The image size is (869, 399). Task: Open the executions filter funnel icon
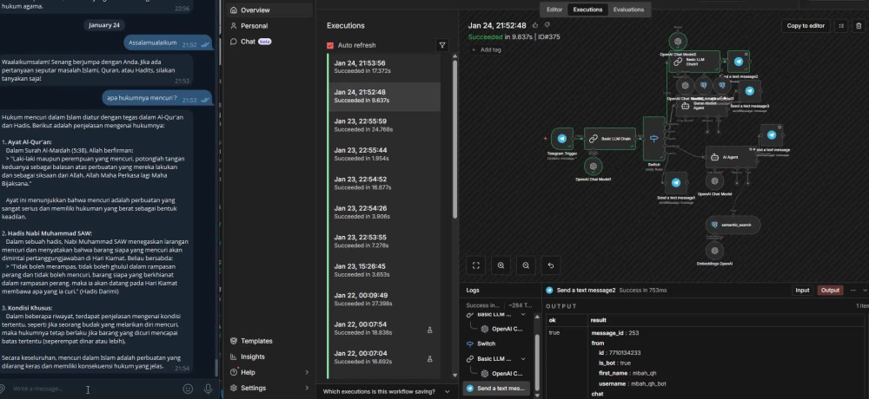[x=442, y=45]
